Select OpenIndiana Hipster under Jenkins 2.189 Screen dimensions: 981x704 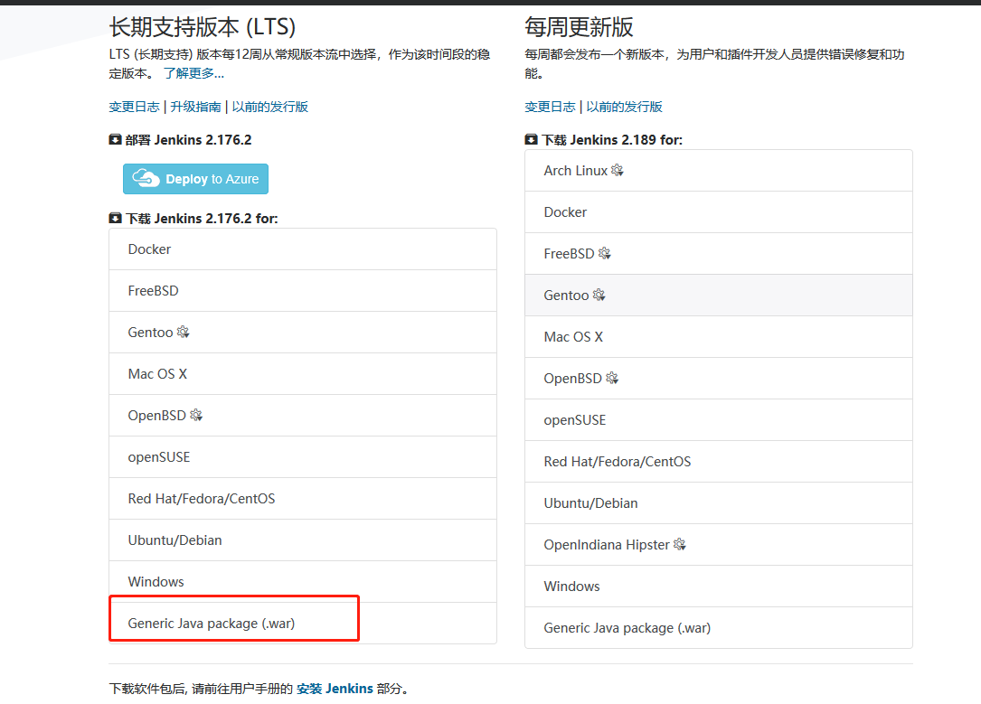(719, 545)
